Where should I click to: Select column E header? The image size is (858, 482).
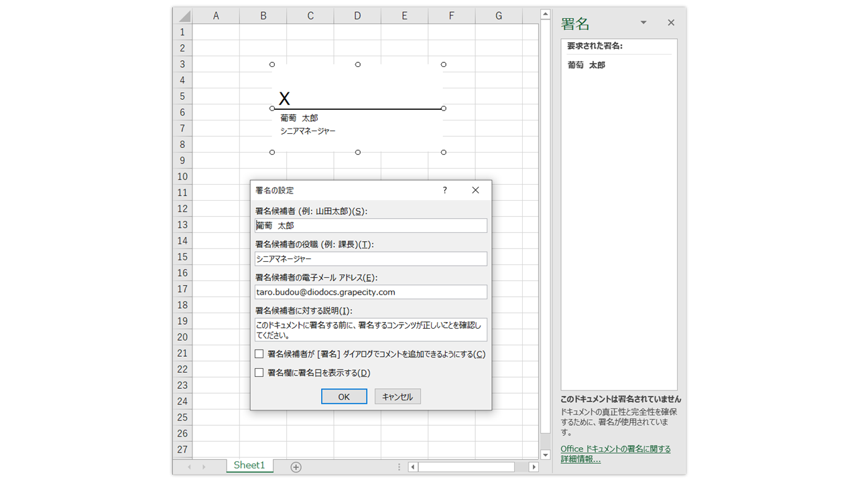tap(404, 15)
